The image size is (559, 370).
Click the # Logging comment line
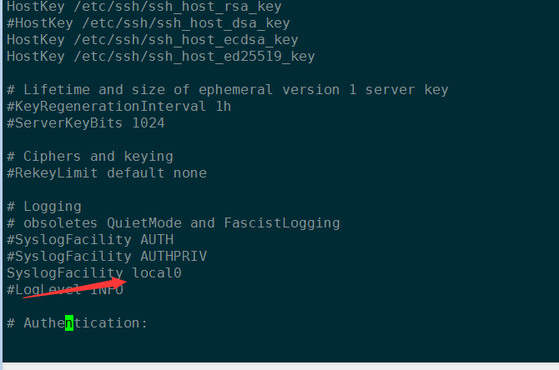point(44,207)
